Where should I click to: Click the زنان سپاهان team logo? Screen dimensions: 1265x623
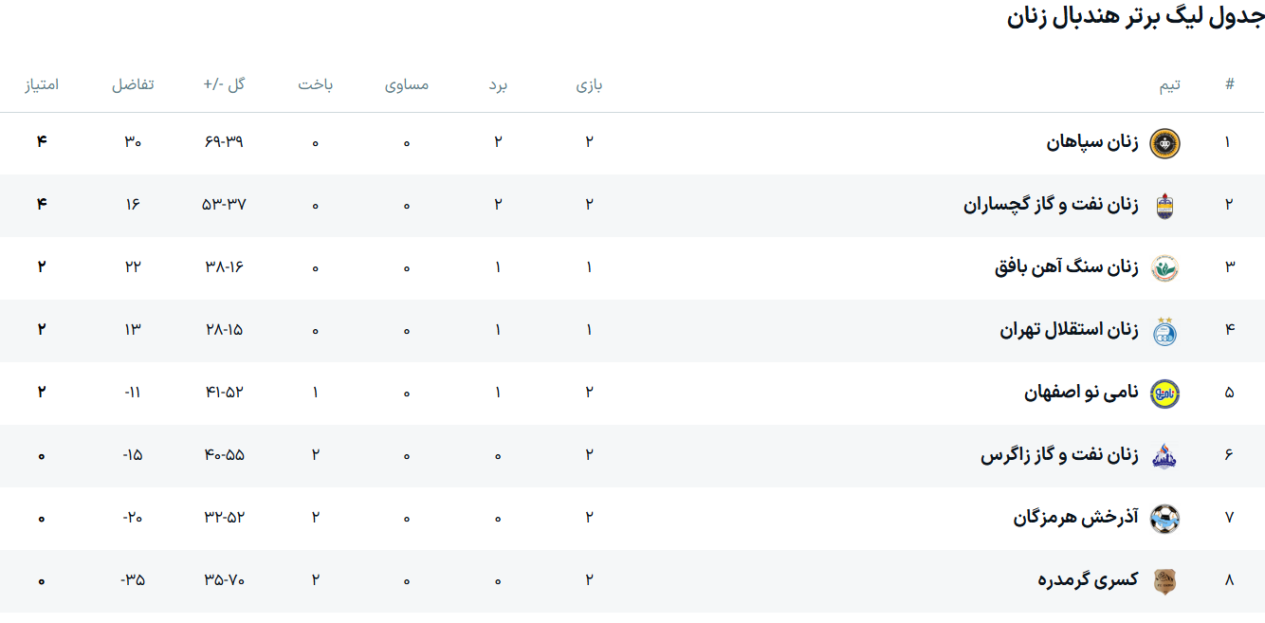click(1164, 143)
